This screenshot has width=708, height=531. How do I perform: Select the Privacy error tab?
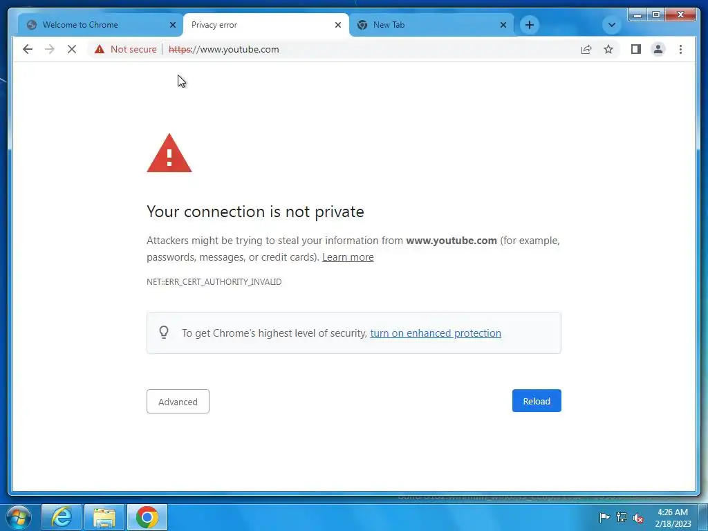[266, 25]
